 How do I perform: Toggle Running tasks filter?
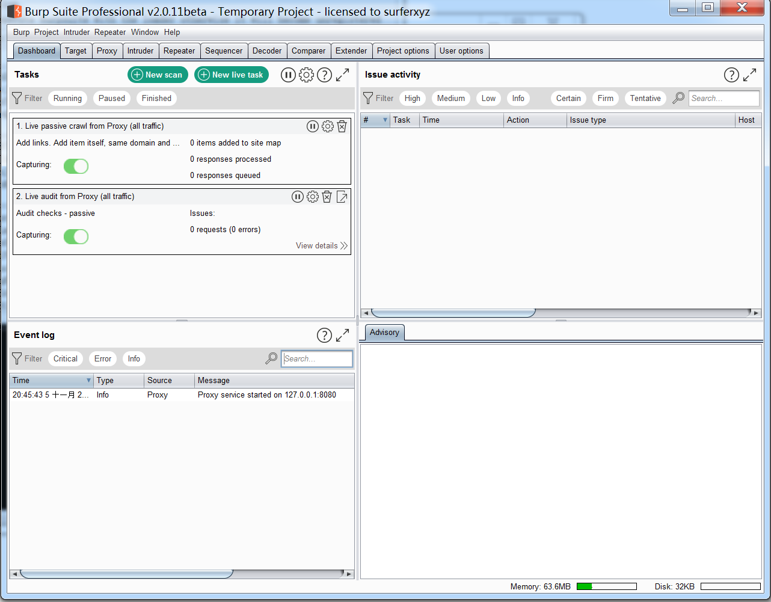tap(67, 98)
